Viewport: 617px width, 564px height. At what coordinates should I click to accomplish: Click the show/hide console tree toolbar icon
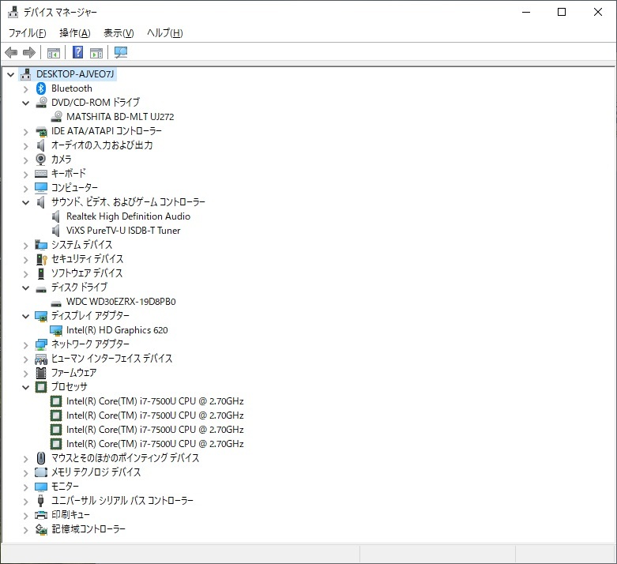(54, 53)
